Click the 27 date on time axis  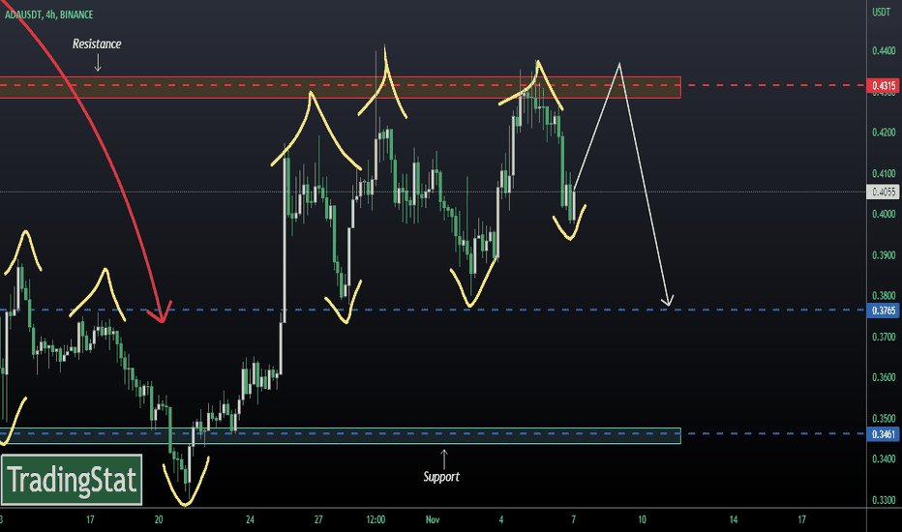318,519
